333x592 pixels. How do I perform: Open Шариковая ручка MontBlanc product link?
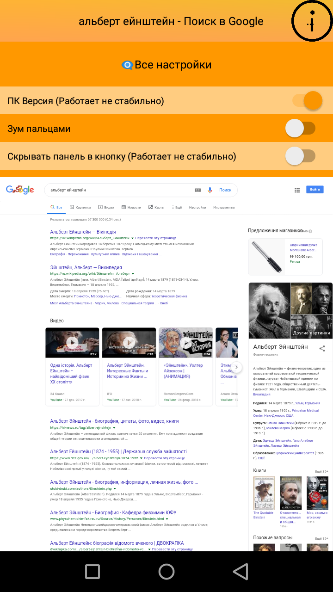point(303,247)
